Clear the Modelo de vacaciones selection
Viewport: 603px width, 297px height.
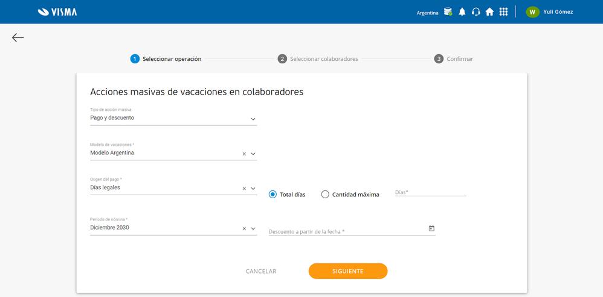[x=244, y=154]
